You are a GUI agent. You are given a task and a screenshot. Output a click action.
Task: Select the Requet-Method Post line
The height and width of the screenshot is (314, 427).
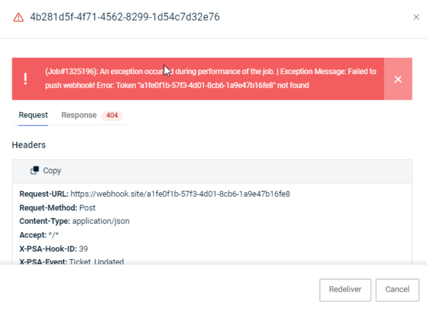(58, 208)
